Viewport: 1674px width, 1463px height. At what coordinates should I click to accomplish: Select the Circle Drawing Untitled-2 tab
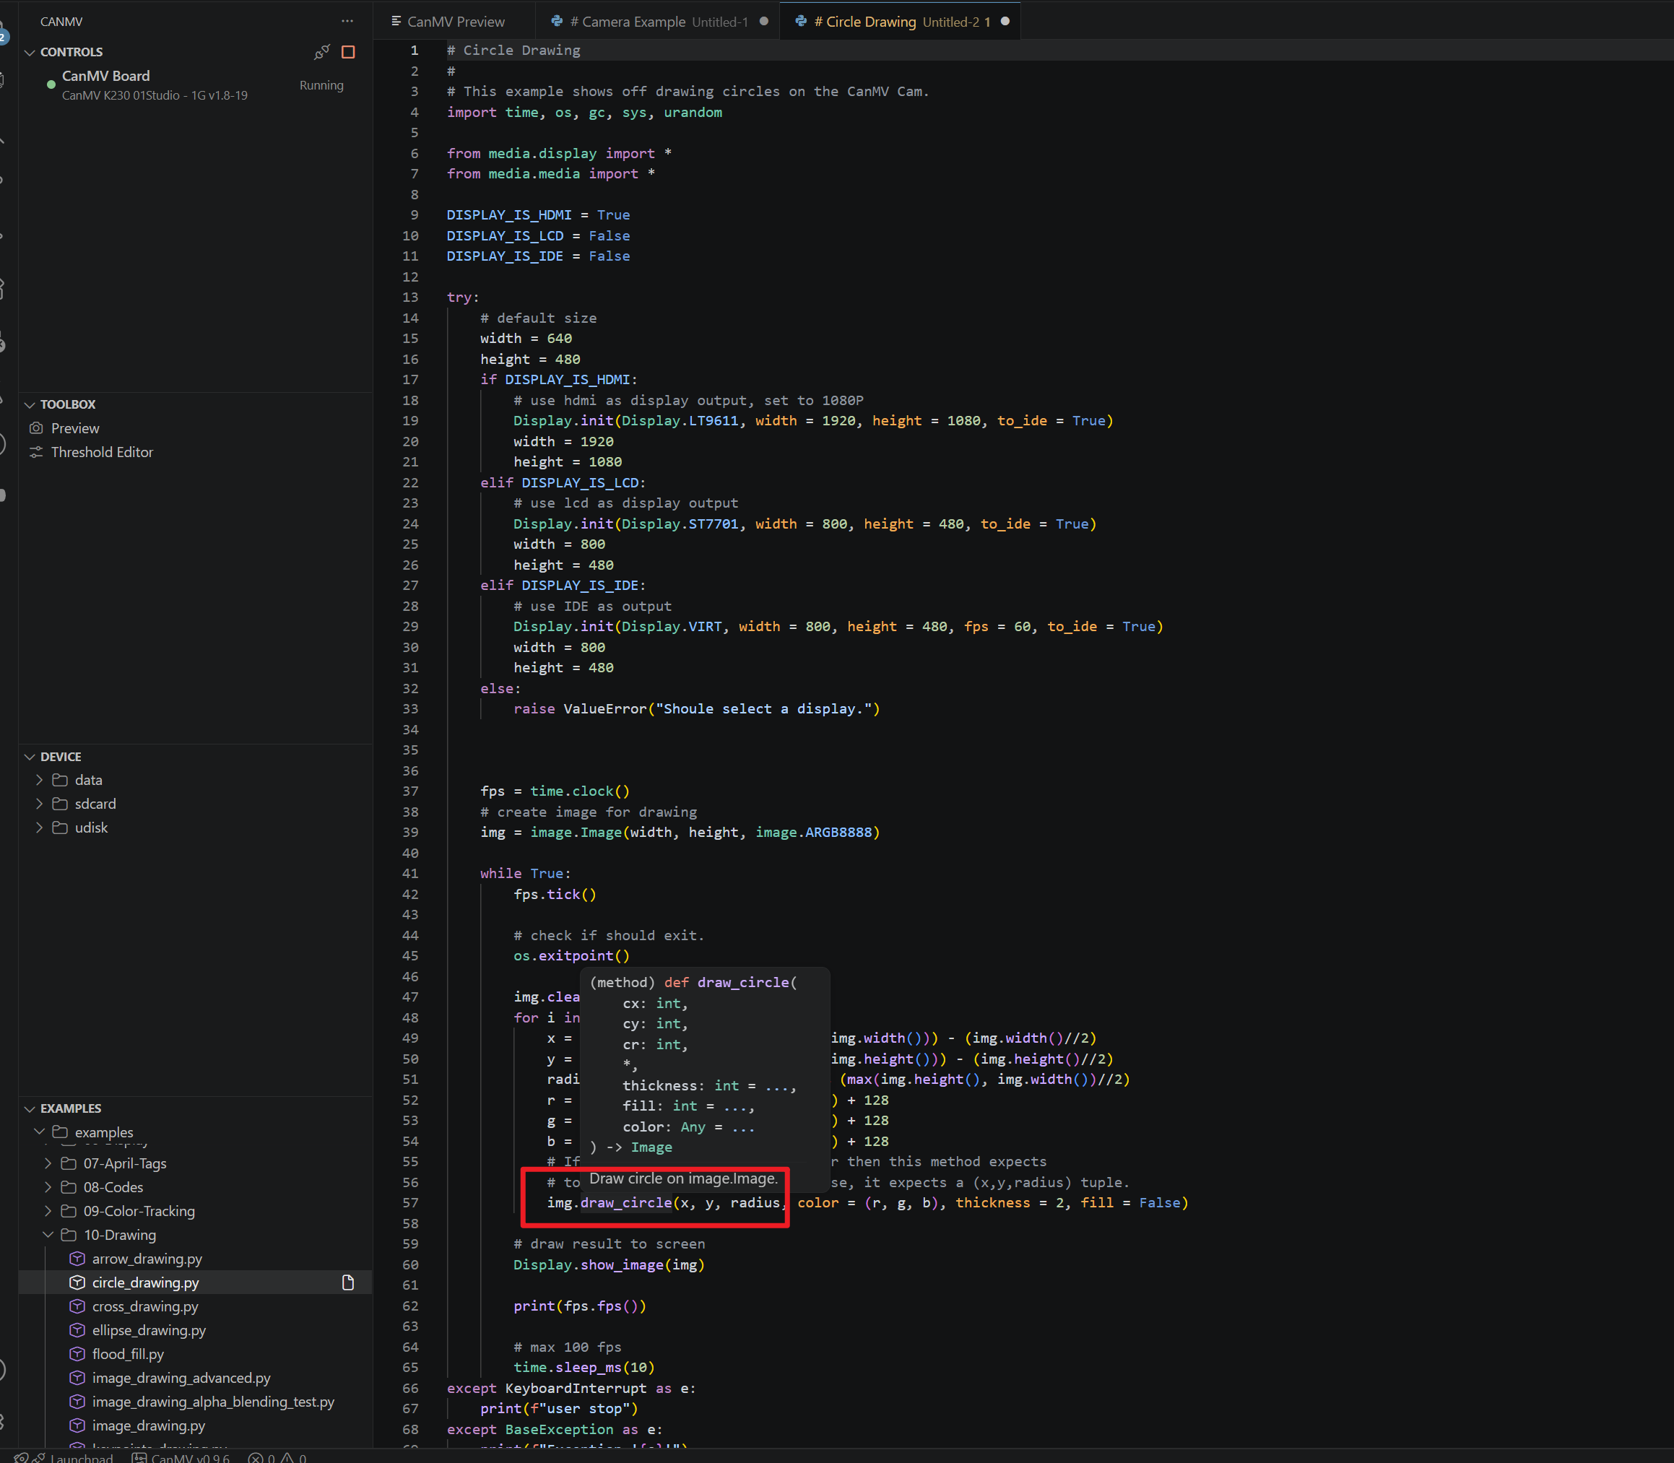901,21
